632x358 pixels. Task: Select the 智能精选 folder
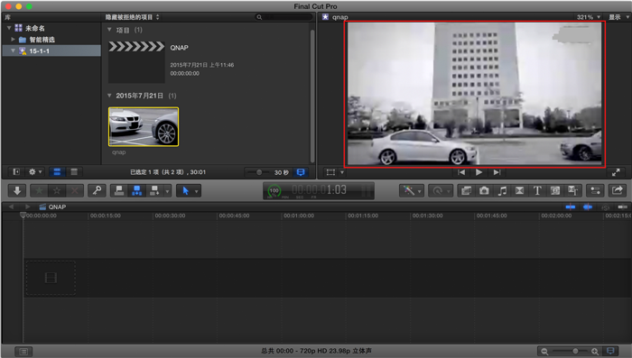(42, 40)
